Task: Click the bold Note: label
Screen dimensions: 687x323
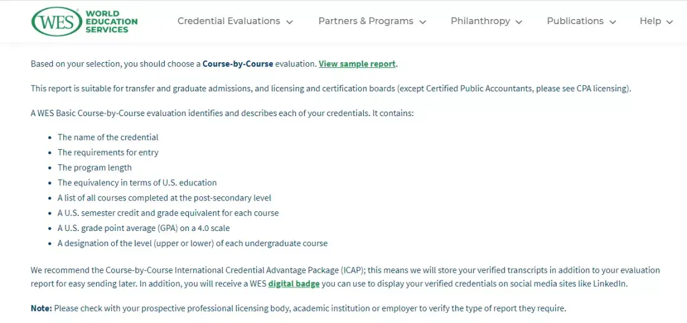Action: point(41,308)
